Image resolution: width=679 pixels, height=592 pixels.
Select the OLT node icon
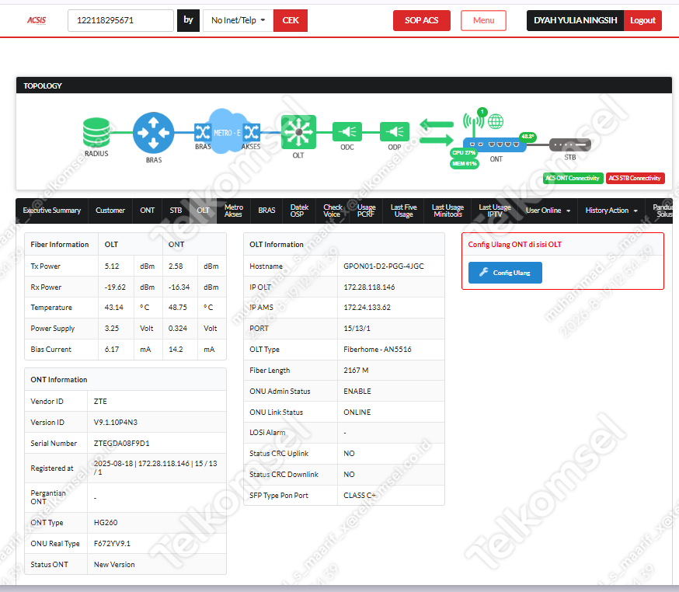pos(298,132)
